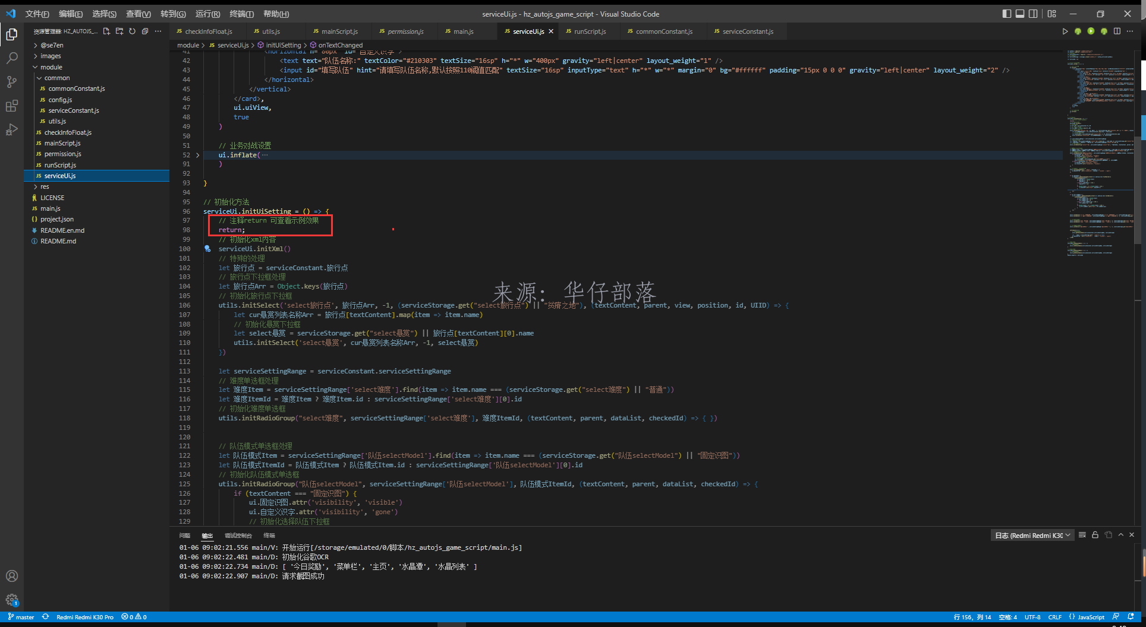Toggle output auto-scroll lock

[1095, 535]
